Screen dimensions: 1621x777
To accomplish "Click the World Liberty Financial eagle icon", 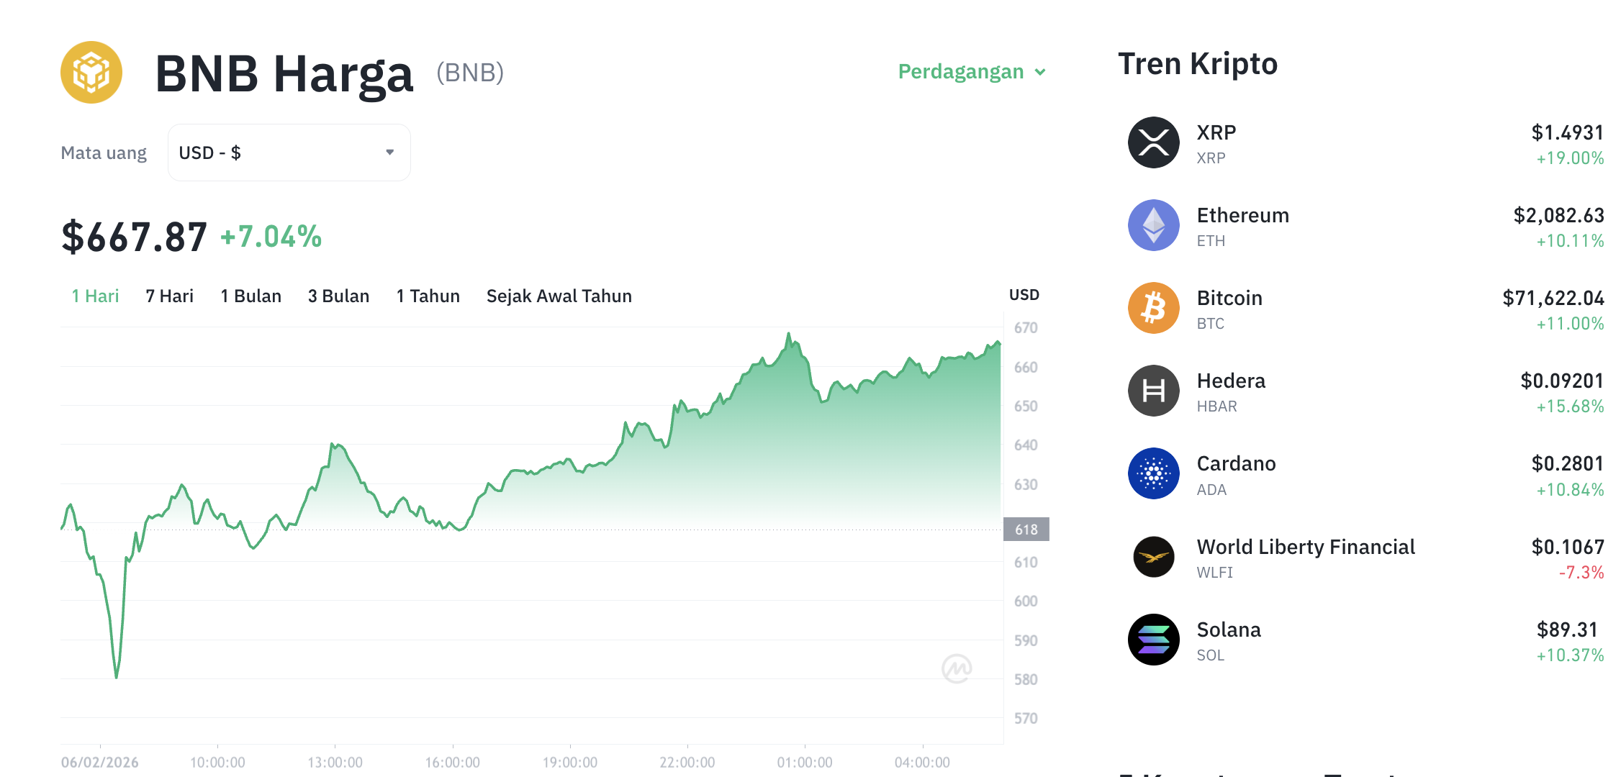I will pyautogui.click(x=1153, y=557).
